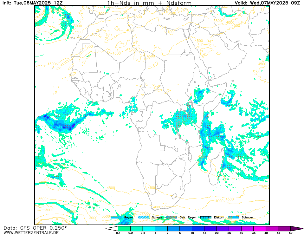Pick the color segment between 15 and 20
Image resolution: width=304 pixels, height=235 pixels.
[x=210, y=229]
